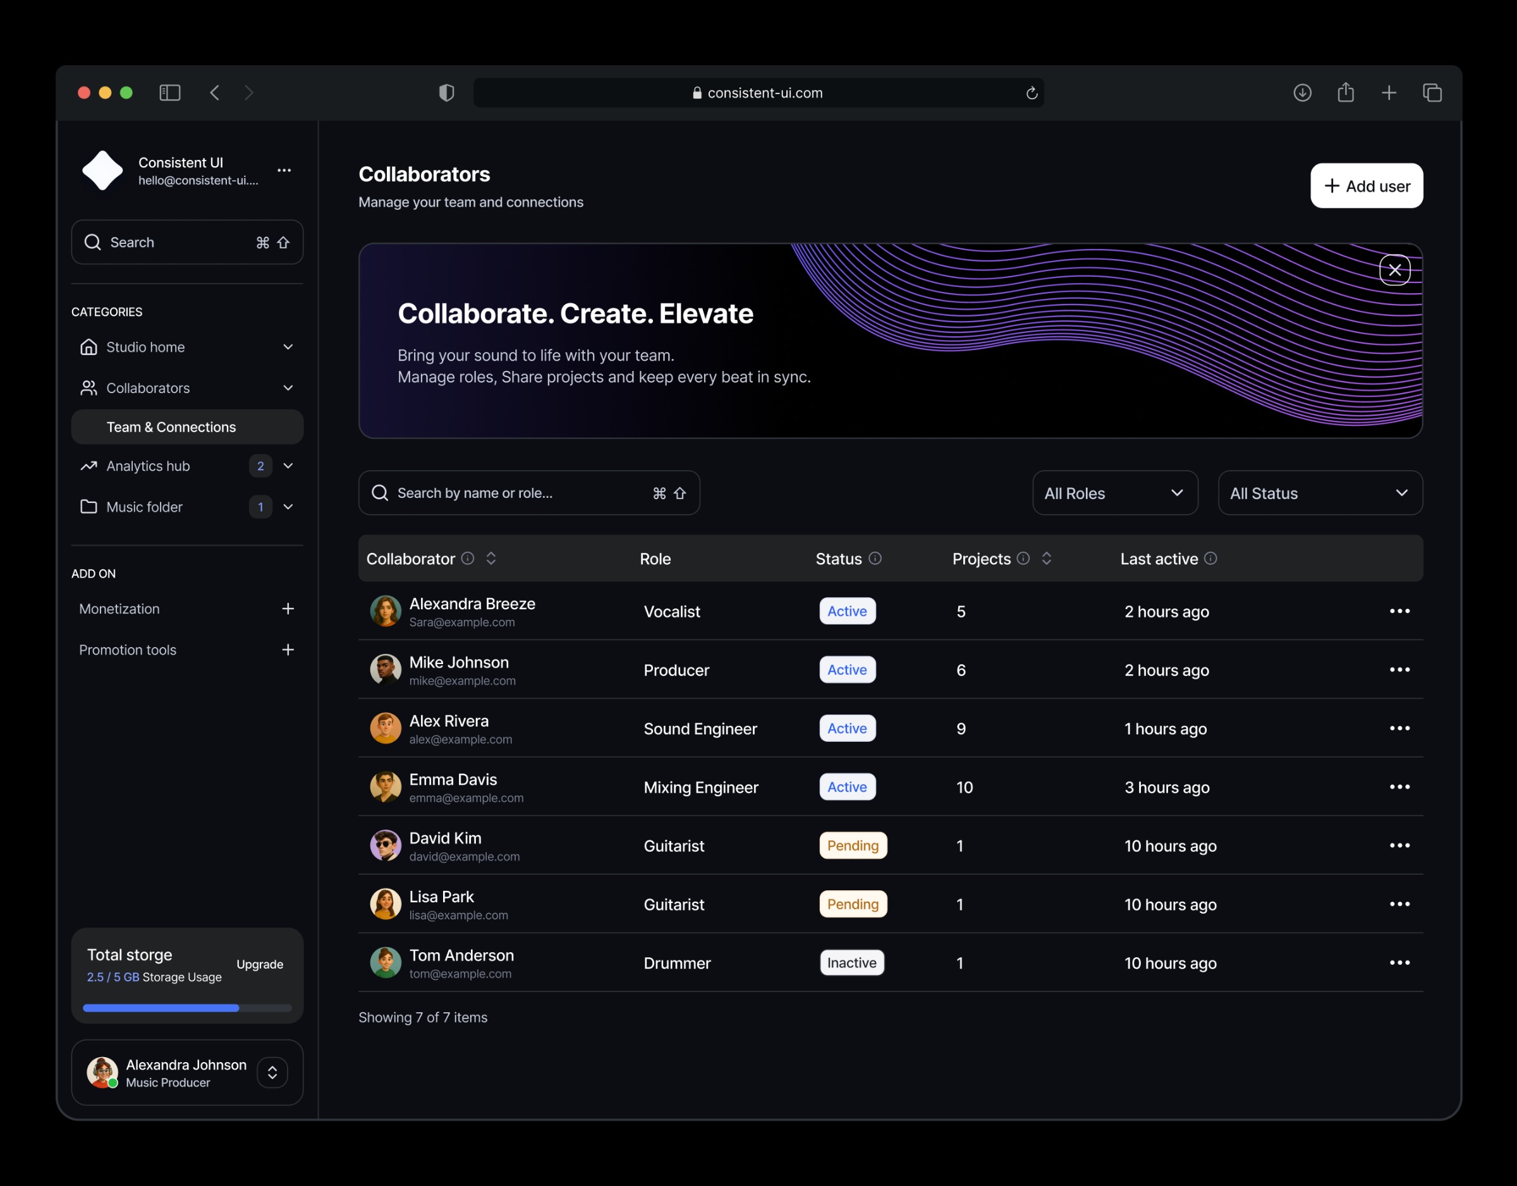Sort table by Projects column arrows
This screenshot has height=1186, width=1517.
[1046, 559]
